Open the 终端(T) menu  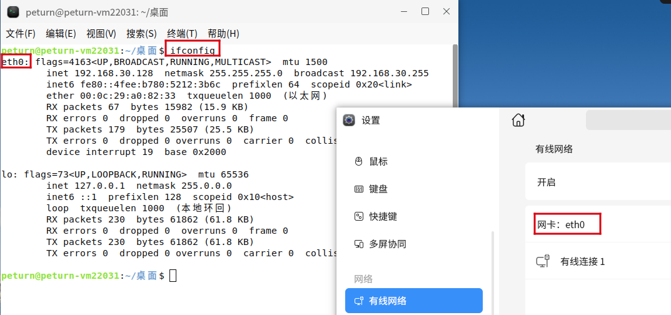[x=182, y=34]
